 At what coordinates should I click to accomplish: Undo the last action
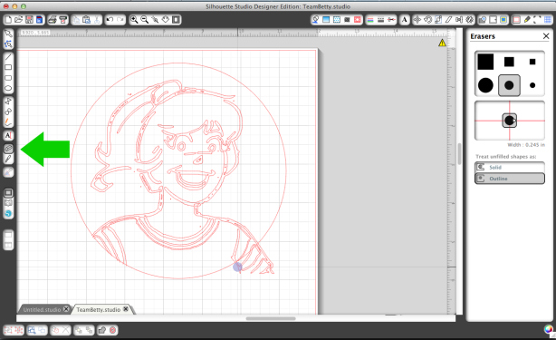[x=110, y=20]
